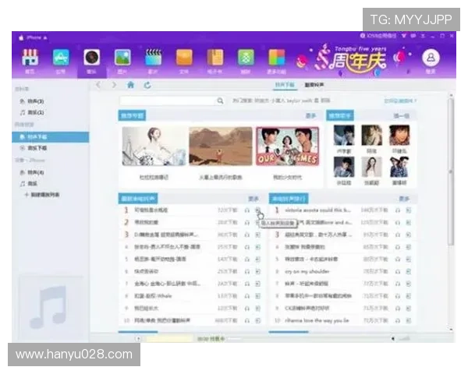Click "victoria acosta could this b..." title
Image resolution: width=468 pixels, height=374 pixels.
coord(317,210)
